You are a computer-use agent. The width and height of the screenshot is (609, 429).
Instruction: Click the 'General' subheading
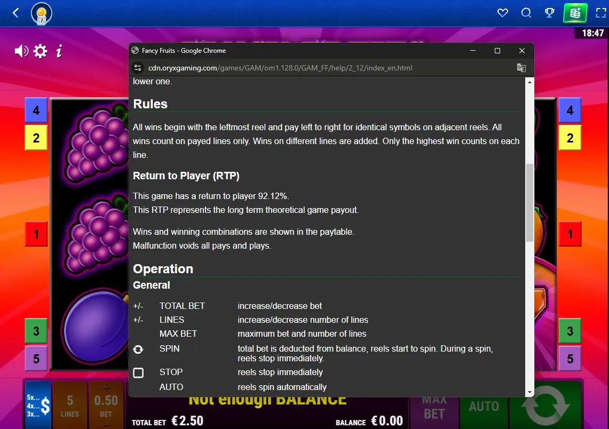point(152,285)
